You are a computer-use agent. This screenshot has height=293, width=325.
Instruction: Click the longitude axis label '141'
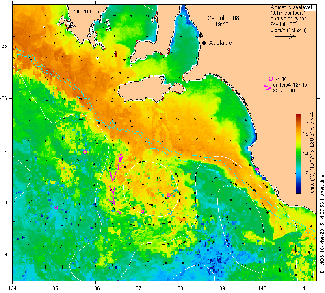pos(304,288)
